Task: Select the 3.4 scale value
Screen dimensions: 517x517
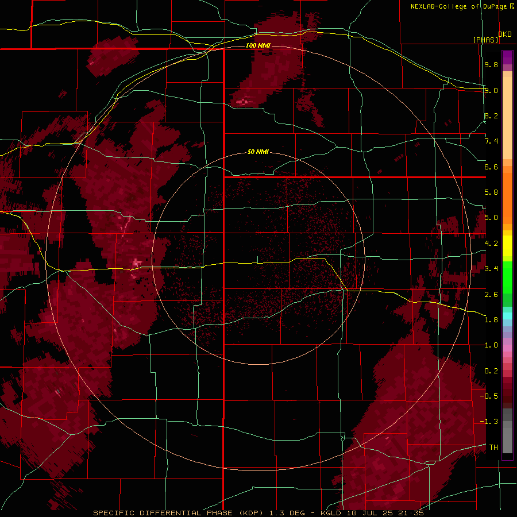Action: [x=491, y=269]
